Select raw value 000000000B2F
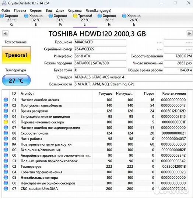Viewport: 193px width, 199px height. click(173, 150)
